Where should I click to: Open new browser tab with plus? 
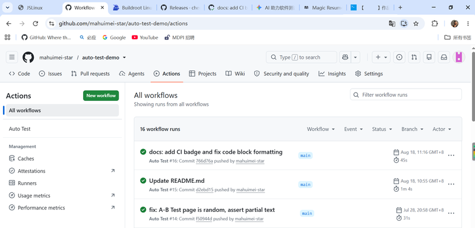coord(400,8)
